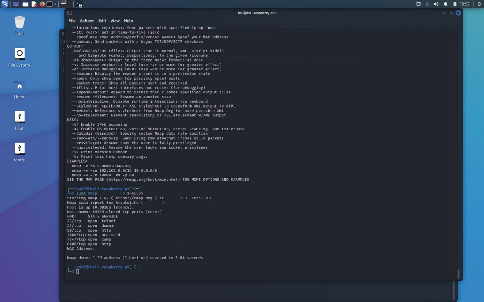
Task: Click the '7547/tcp open cwmp' row
Action: pyautogui.click(x=89, y=240)
